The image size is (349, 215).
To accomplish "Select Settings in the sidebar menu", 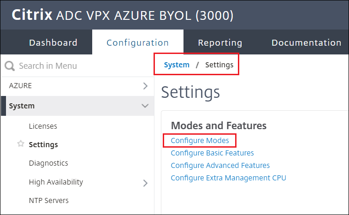I will tap(43, 144).
